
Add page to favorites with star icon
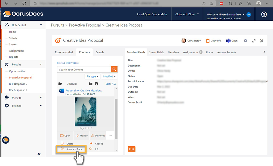coord(211,3)
